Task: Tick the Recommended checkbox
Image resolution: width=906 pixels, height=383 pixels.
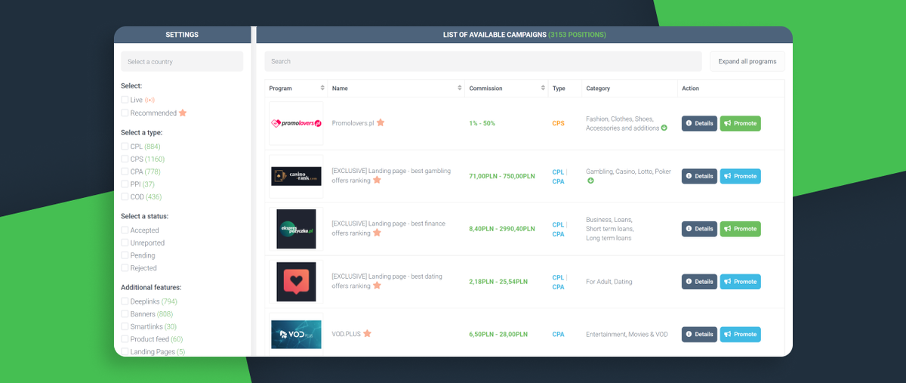Action: pos(125,113)
